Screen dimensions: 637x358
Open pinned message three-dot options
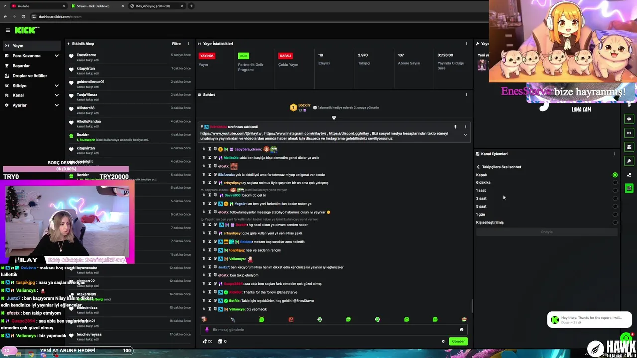[465, 127]
